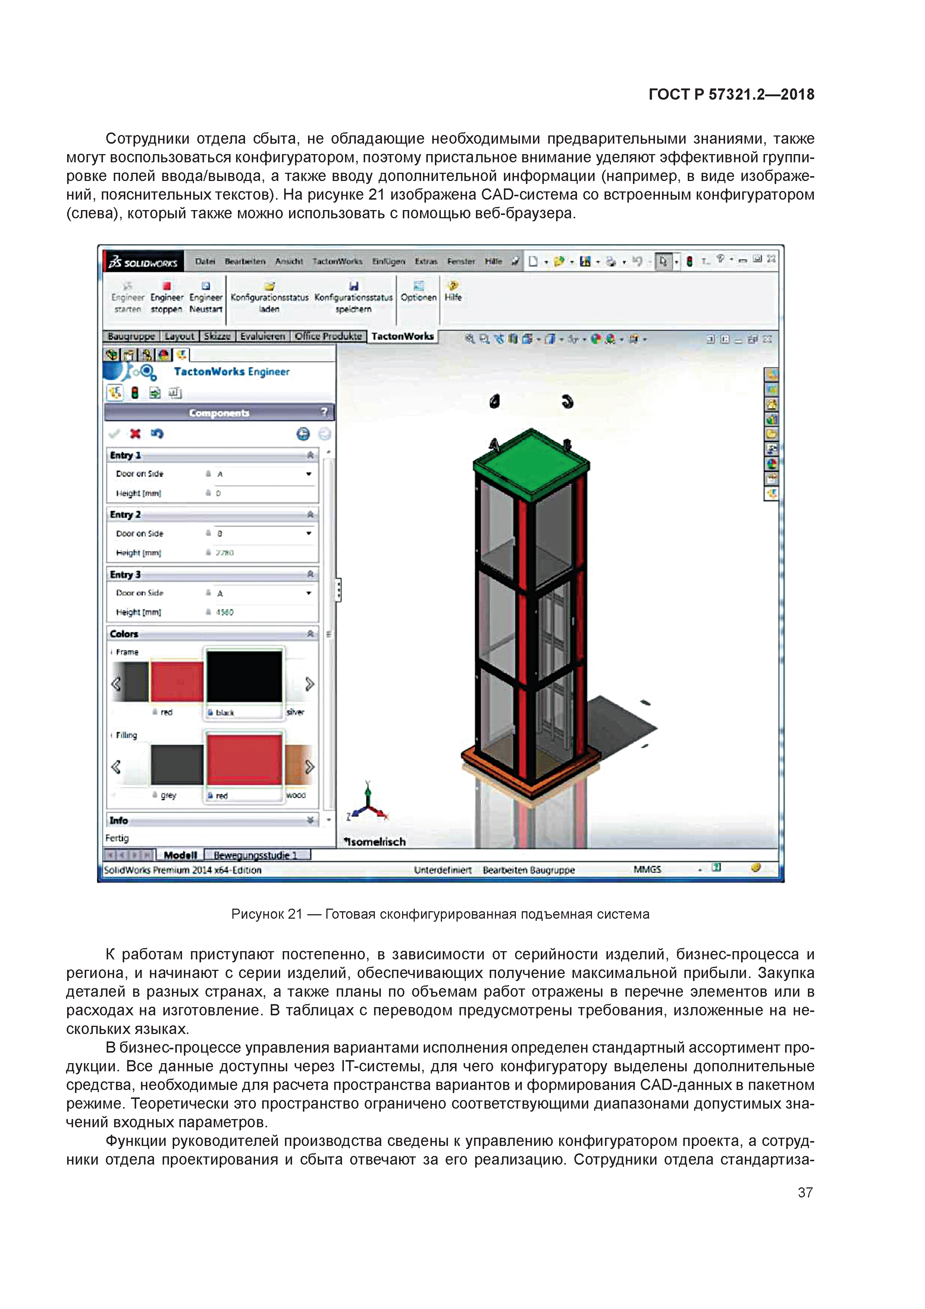Click the Engineer Neustart icon
The width and height of the screenshot is (925, 1309).
[x=206, y=285]
